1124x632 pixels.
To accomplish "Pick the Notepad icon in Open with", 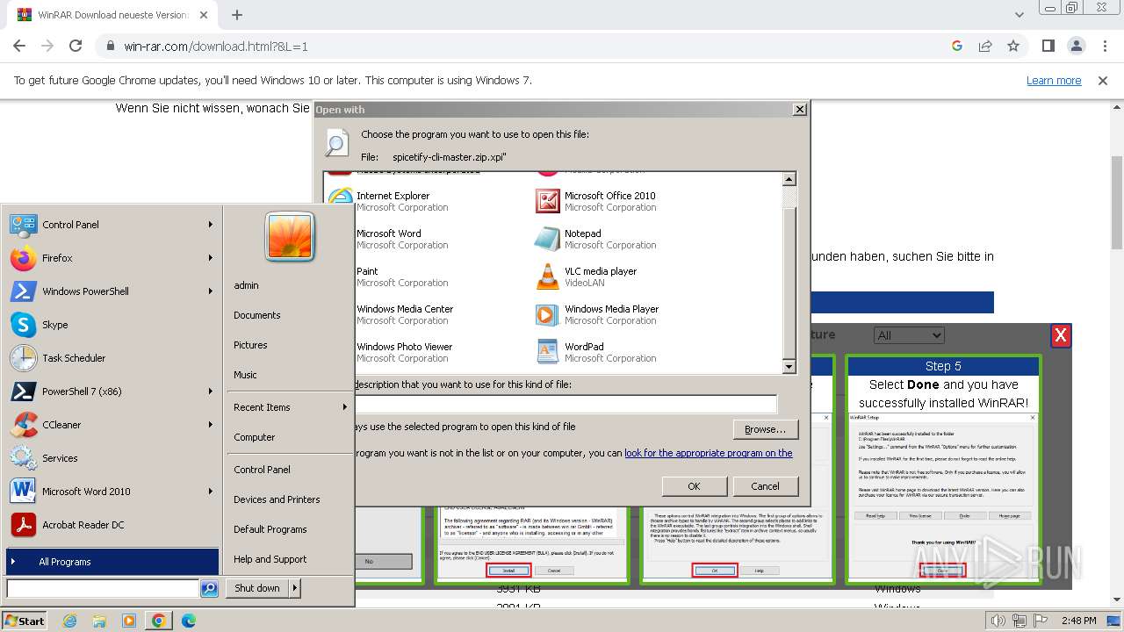I will [548, 239].
